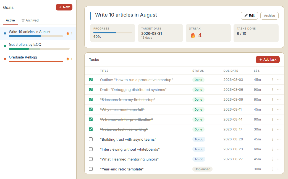
Task: Mark Interviewing without whiteboards as done
Action: click(91, 149)
